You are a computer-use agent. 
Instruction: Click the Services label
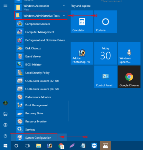[30, 130]
